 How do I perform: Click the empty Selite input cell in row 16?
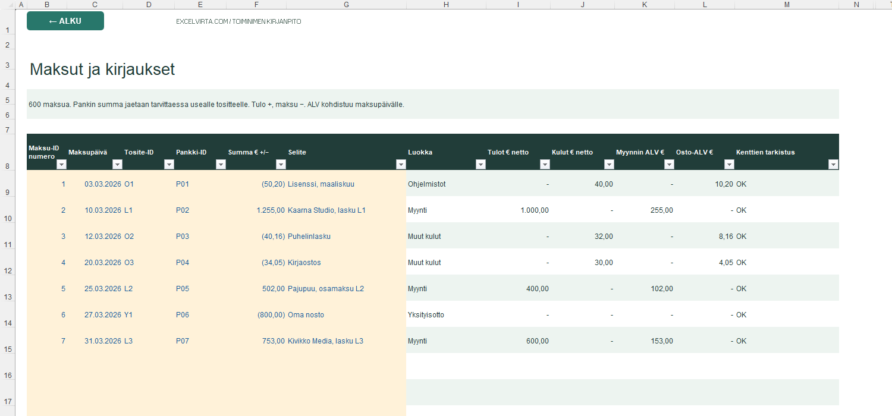(x=346, y=367)
